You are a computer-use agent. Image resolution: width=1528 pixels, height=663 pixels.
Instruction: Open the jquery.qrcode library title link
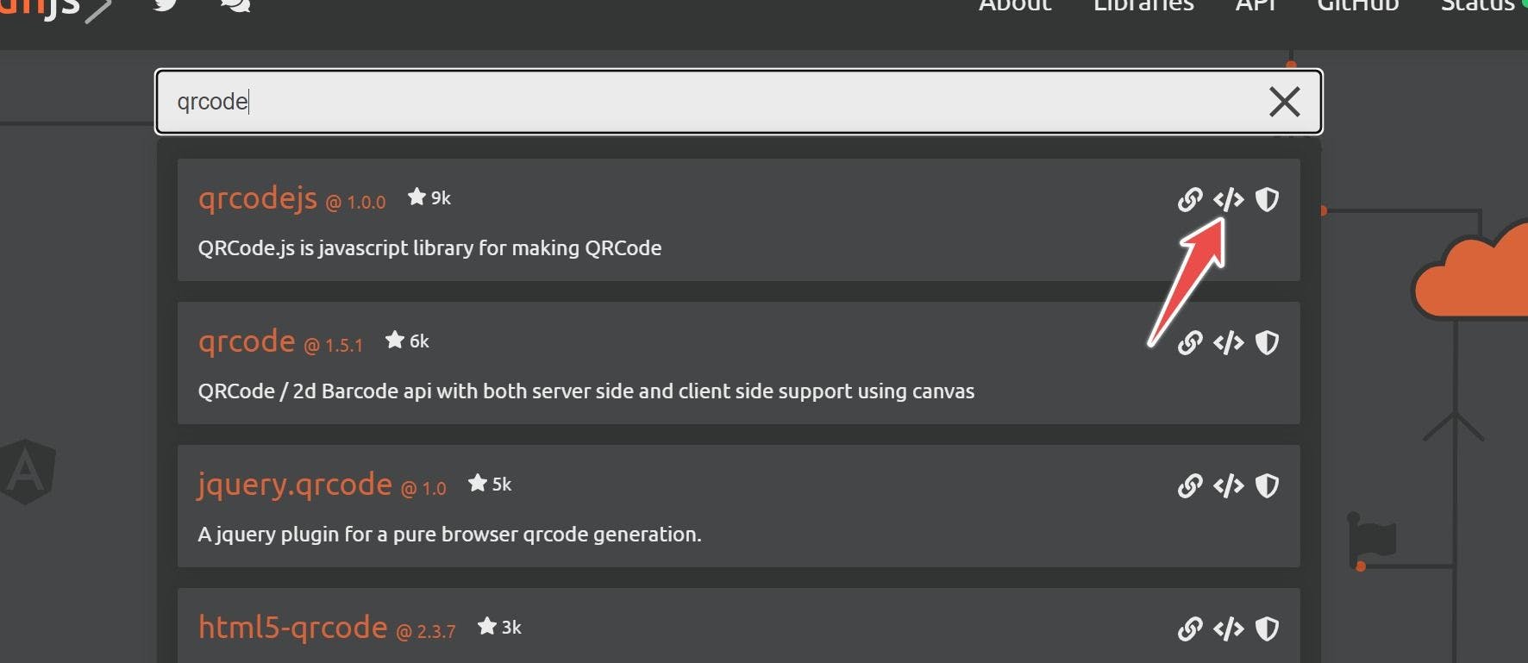pyautogui.click(x=295, y=485)
